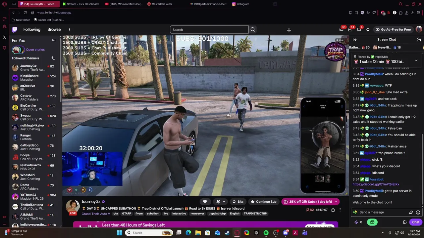Expand the pinned chat message
The width and height of the screenshot is (424, 238).
coord(416,60)
